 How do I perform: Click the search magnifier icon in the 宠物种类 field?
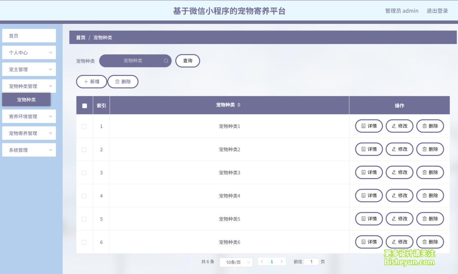tap(166, 61)
